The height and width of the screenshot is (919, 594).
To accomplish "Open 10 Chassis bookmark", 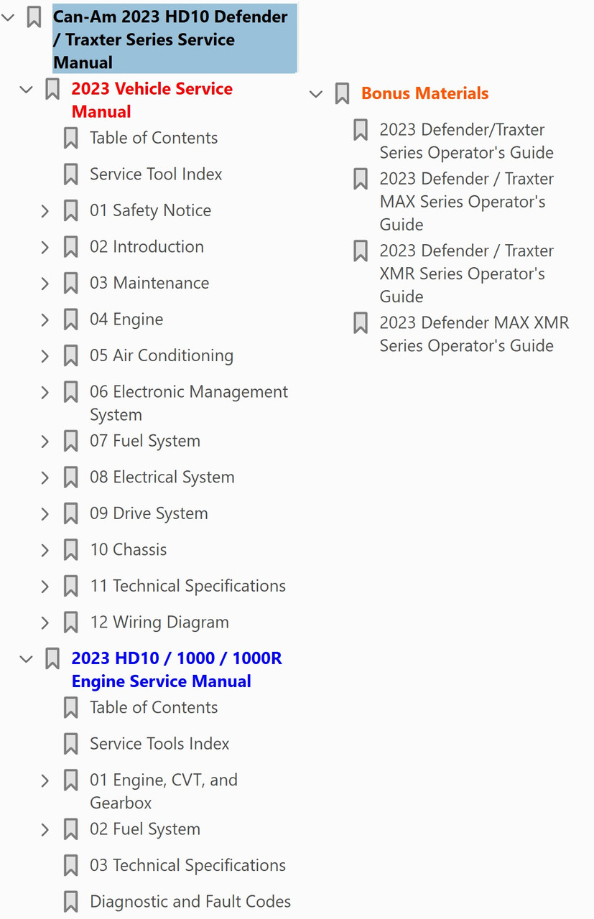I will [x=129, y=550].
